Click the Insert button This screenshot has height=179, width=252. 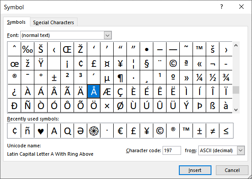[195, 170]
